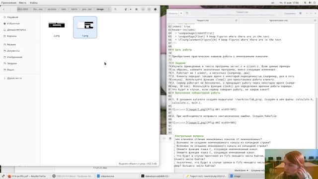This screenshot has width=318, height=179.
Task: Open Markdown language dropdown in status bar
Action: pyautogui.click(x=241, y=171)
